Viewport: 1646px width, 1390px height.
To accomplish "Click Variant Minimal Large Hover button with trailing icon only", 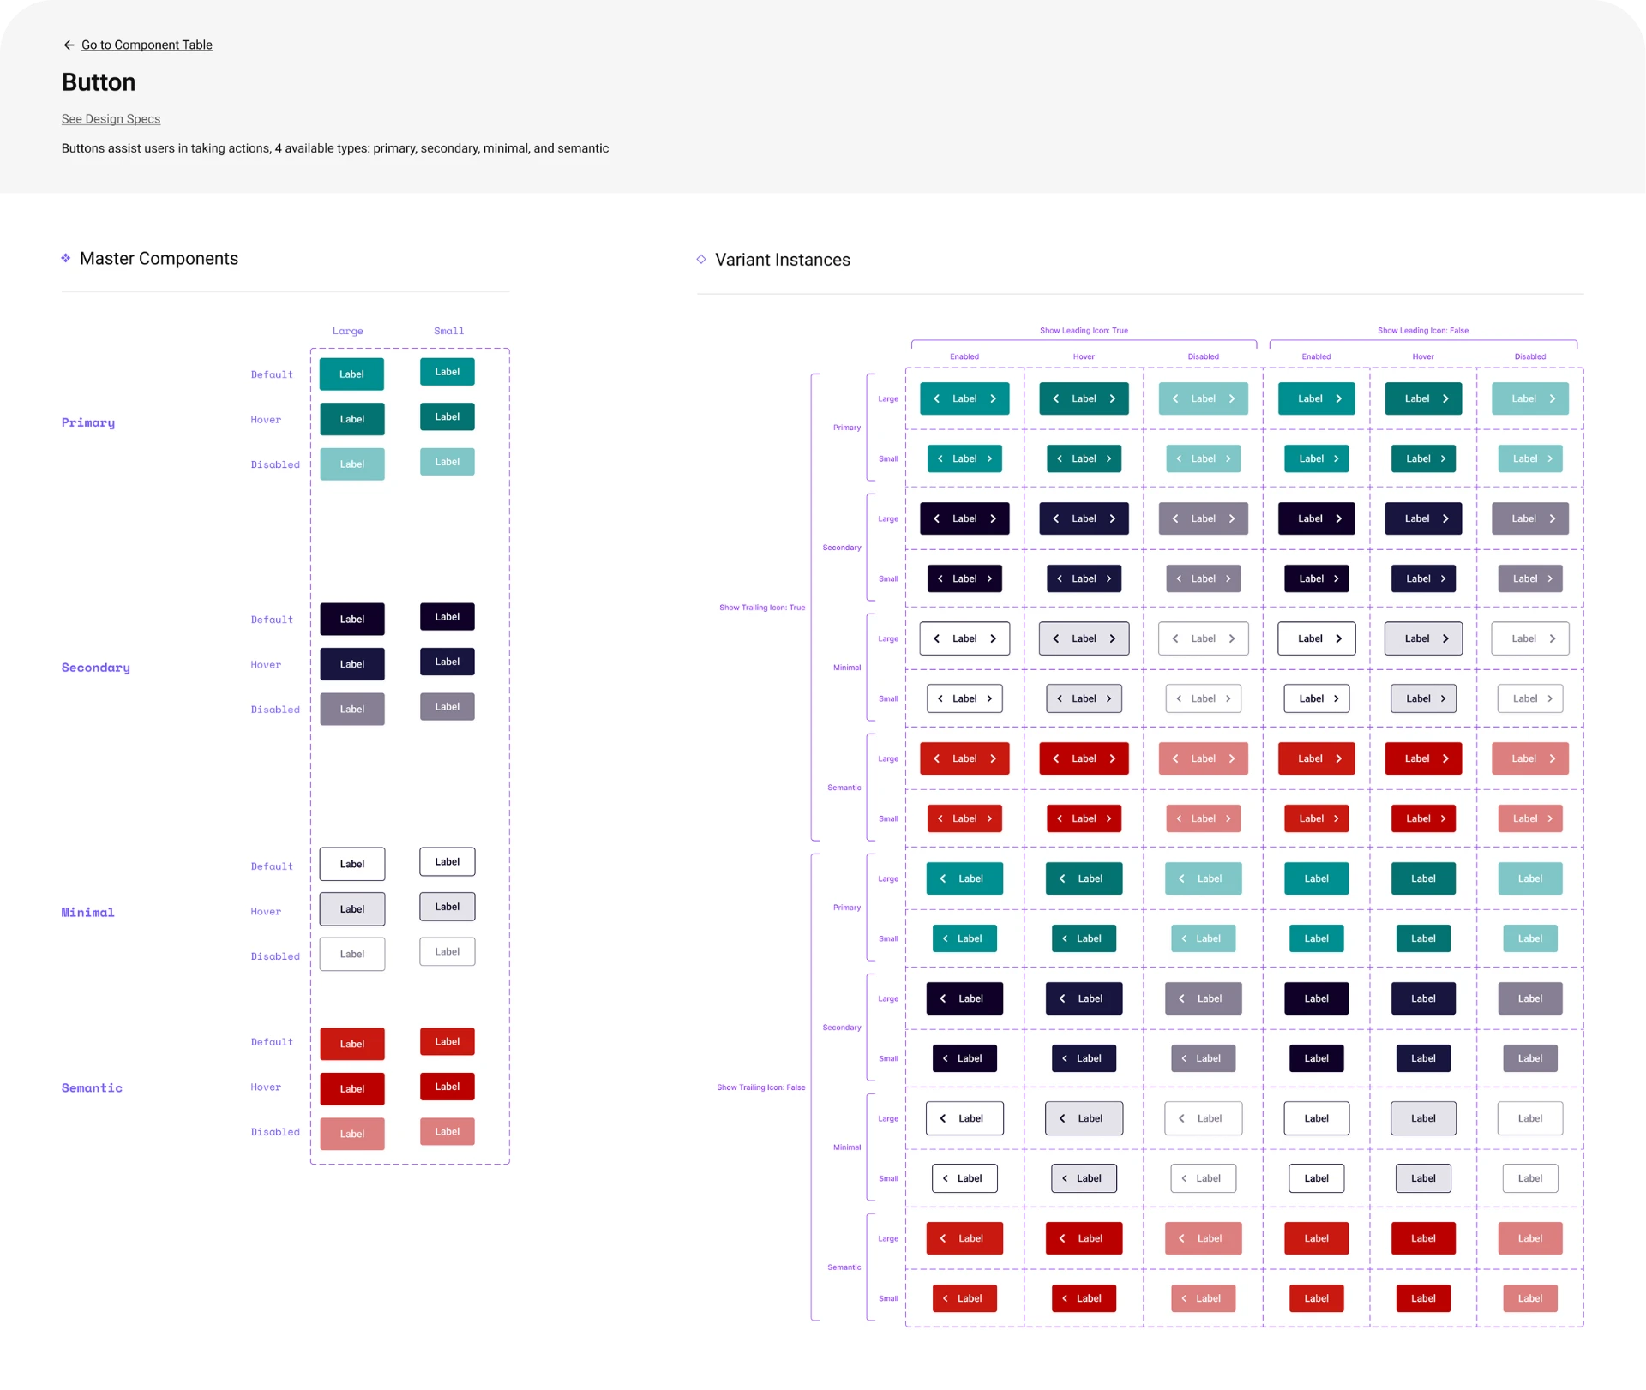I will pos(1423,638).
